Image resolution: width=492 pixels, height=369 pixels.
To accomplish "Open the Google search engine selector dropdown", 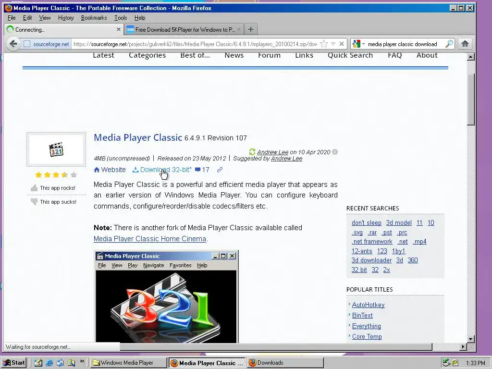I will (358, 44).
